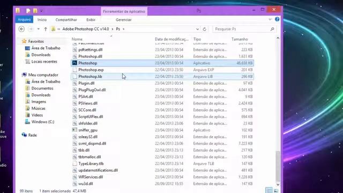Select Rede in the navigation pane
The width and height of the screenshot is (343, 193).
[32, 135]
